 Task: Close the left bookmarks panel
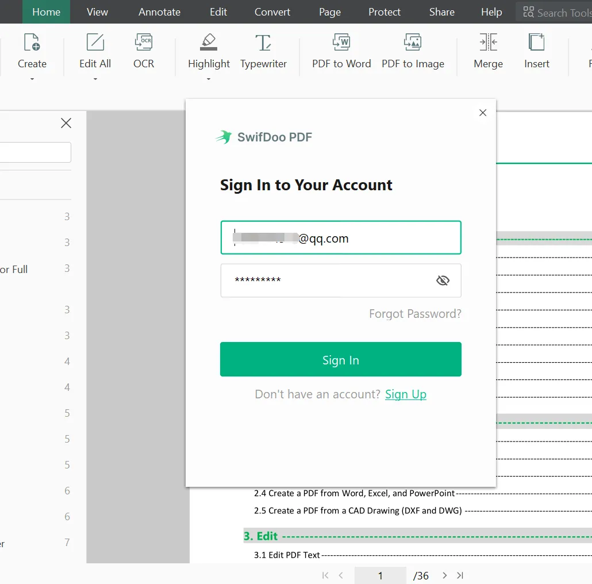coord(66,123)
